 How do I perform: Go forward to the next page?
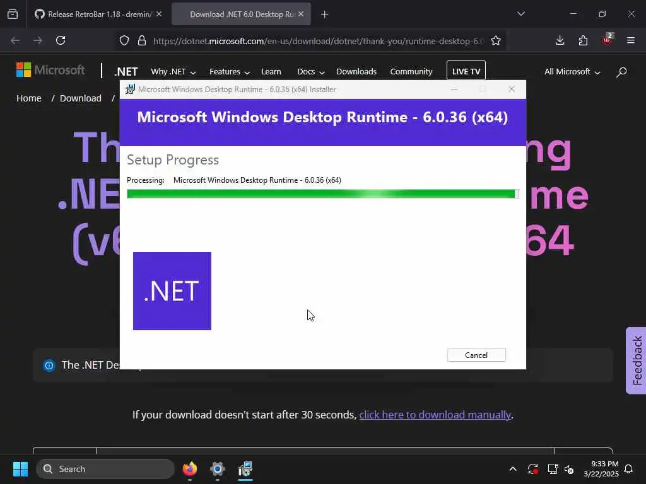pos(37,40)
